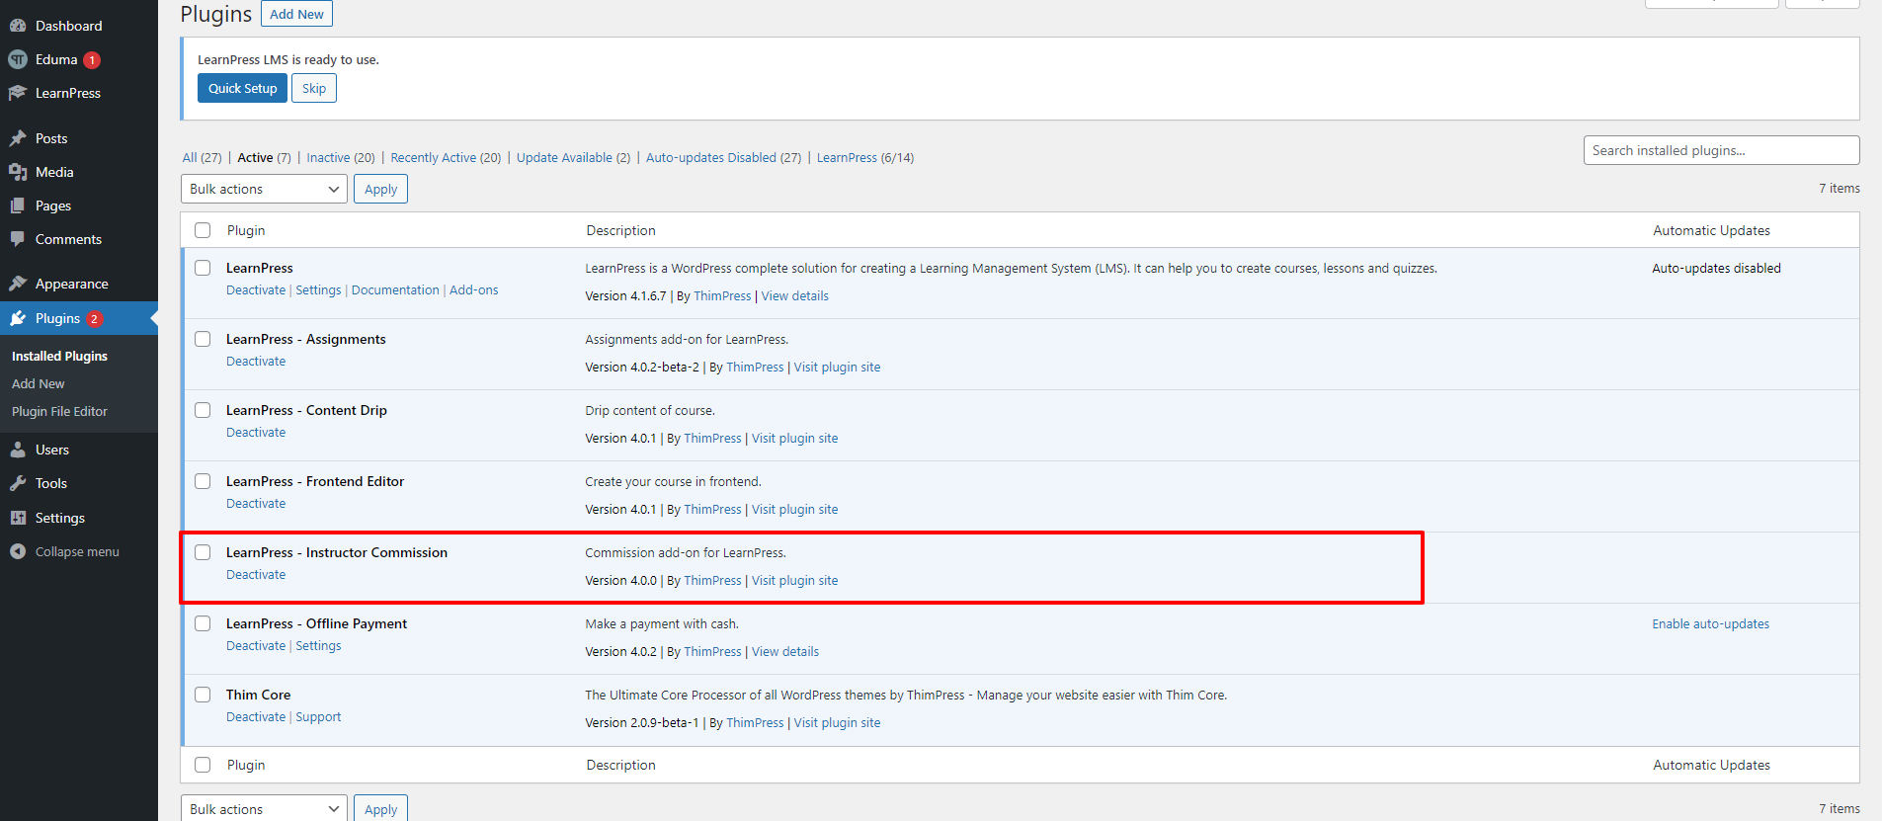Open Thim Core Support link
Image resolution: width=1882 pixels, height=821 pixels.
(318, 717)
